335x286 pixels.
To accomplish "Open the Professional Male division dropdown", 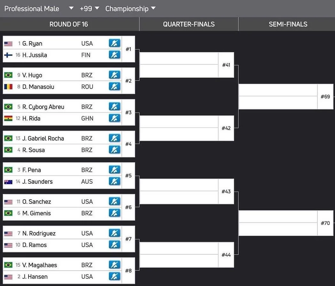I will coord(39,9).
